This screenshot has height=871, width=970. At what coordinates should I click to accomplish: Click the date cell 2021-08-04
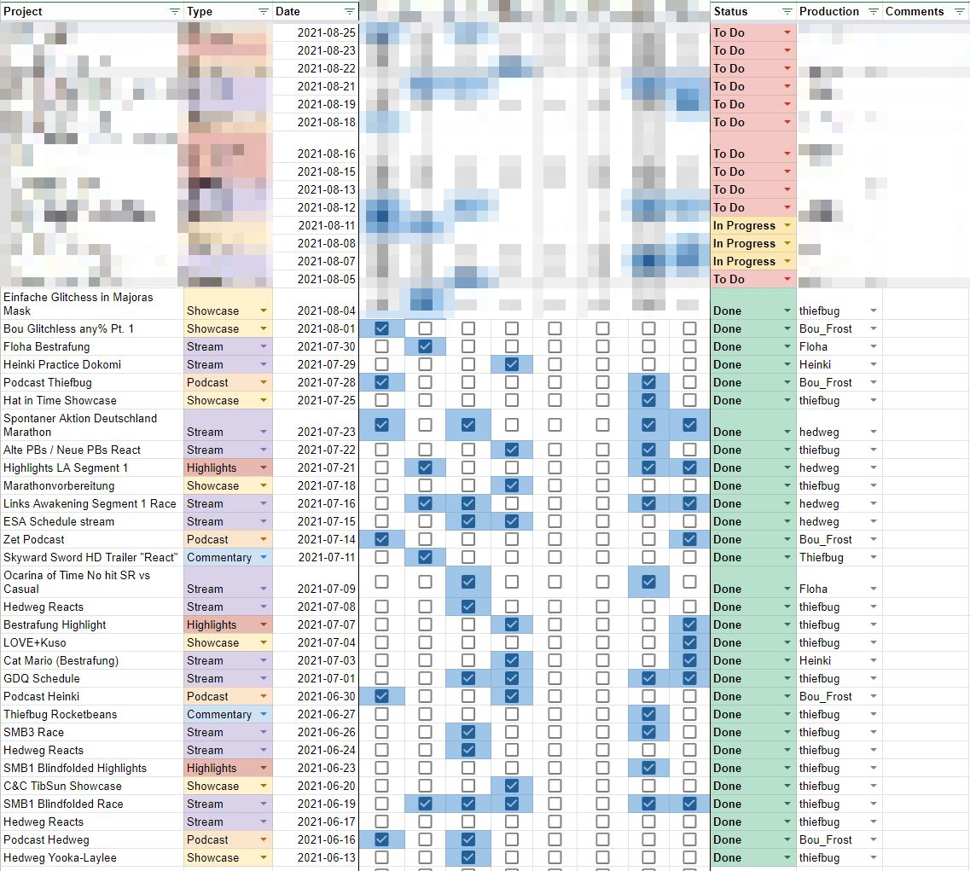[316, 304]
